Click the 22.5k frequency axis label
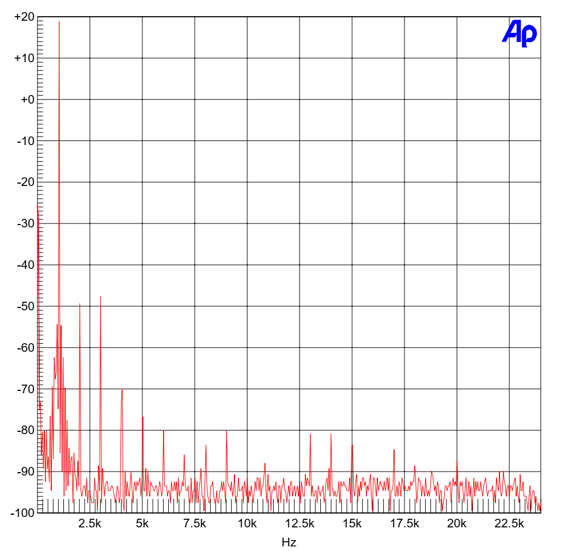Screen dimensions: 579x551 tap(509, 524)
